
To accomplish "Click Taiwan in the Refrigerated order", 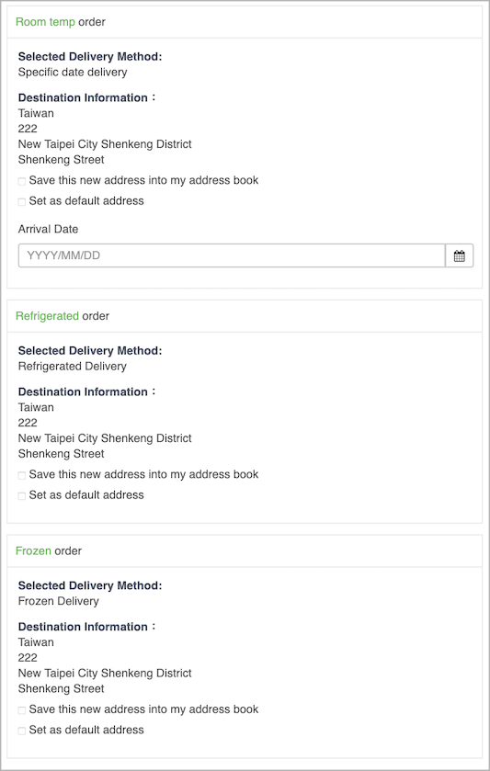I will [x=36, y=408].
